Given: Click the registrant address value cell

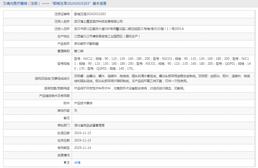Looking at the screenshot, I should click(129, 29).
